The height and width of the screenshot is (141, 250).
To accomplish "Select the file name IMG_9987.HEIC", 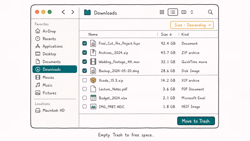I will (112, 107).
